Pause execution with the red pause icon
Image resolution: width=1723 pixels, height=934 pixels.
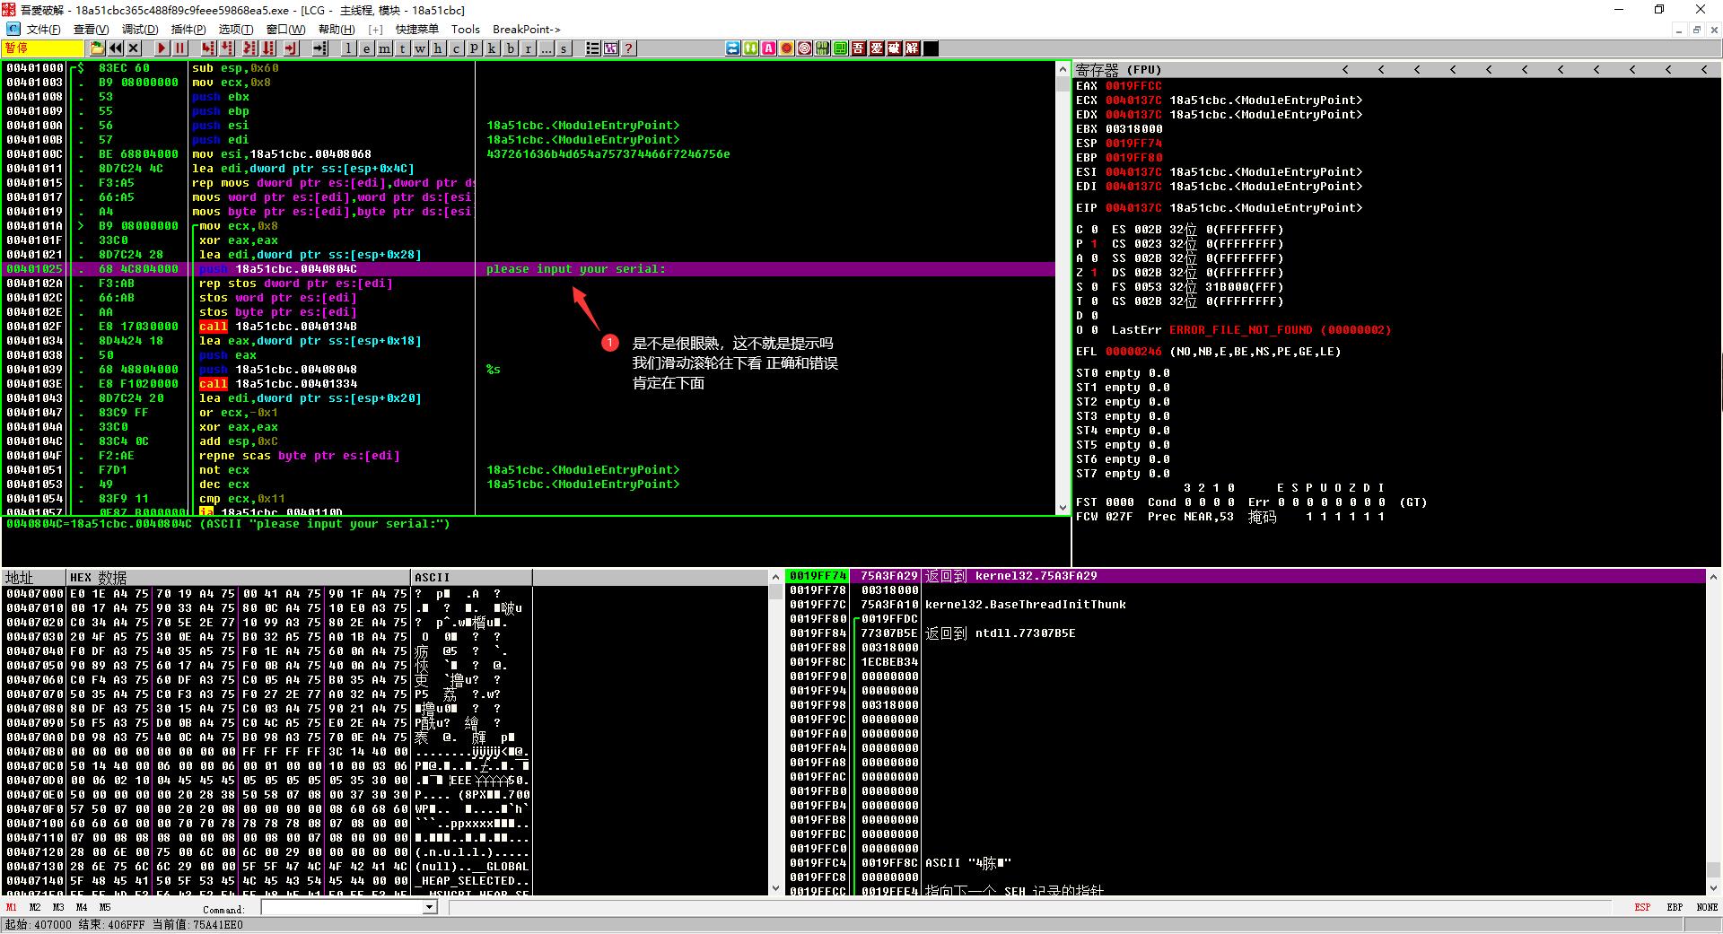click(179, 48)
